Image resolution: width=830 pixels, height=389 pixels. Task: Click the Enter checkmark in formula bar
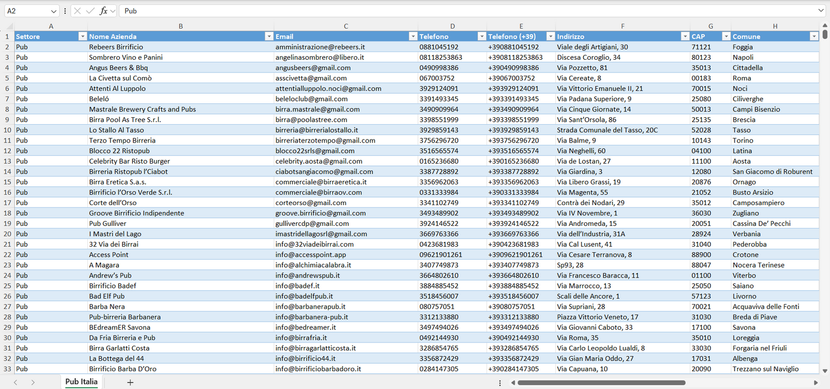[x=90, y=11]
